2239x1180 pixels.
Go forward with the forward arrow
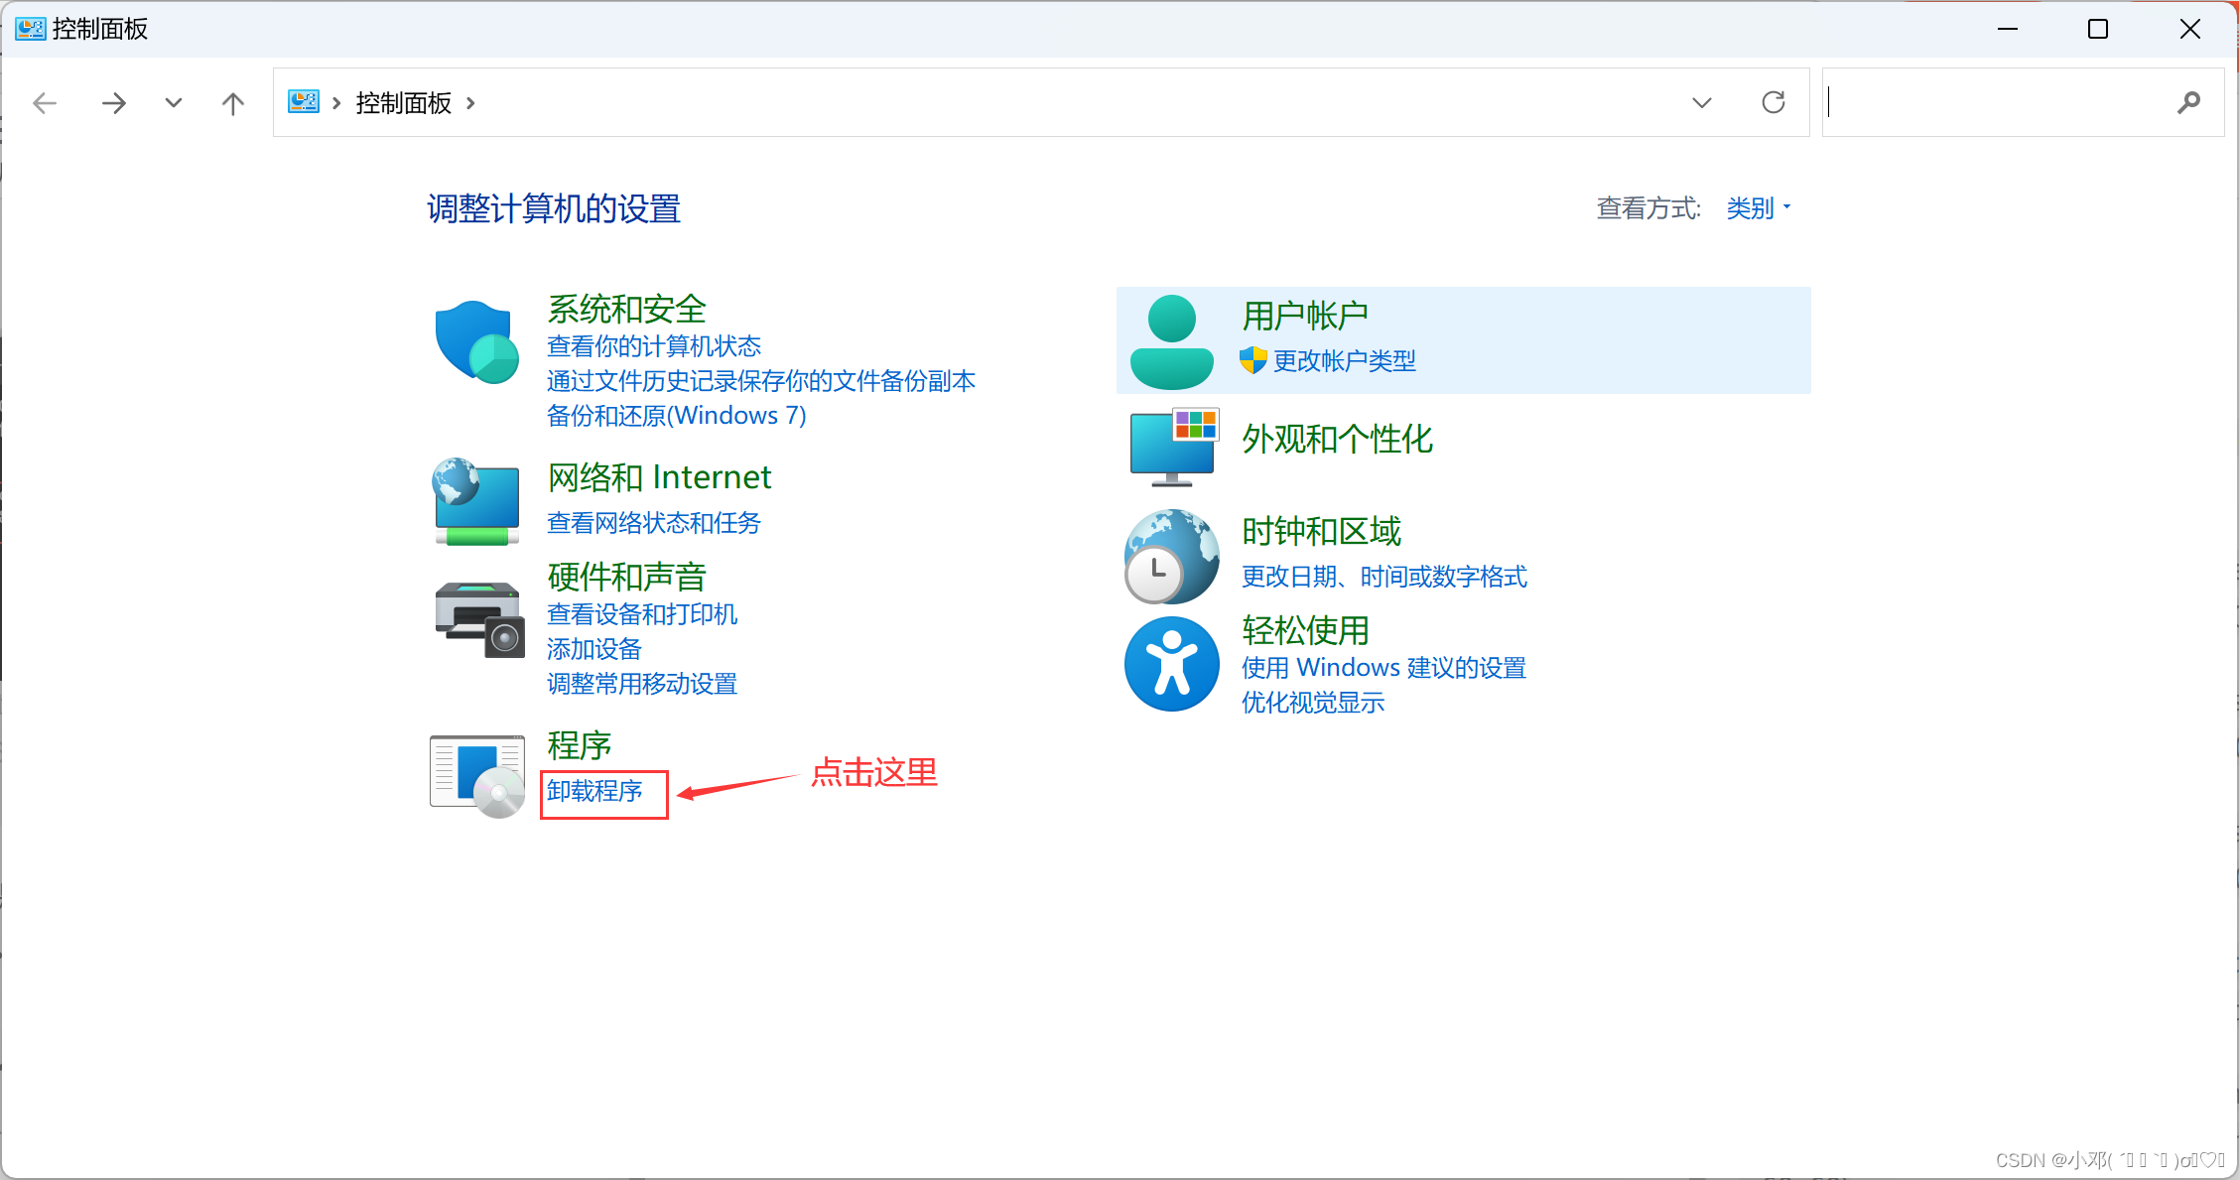coord(114,102)
